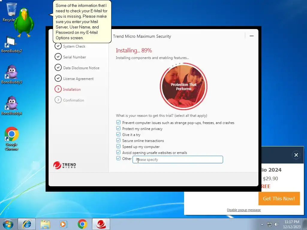Image resolution: width=307 pixels, height=230 pixels.
Task: Uncheck Prevent computer issues checkbox
Action: point(118,122)
